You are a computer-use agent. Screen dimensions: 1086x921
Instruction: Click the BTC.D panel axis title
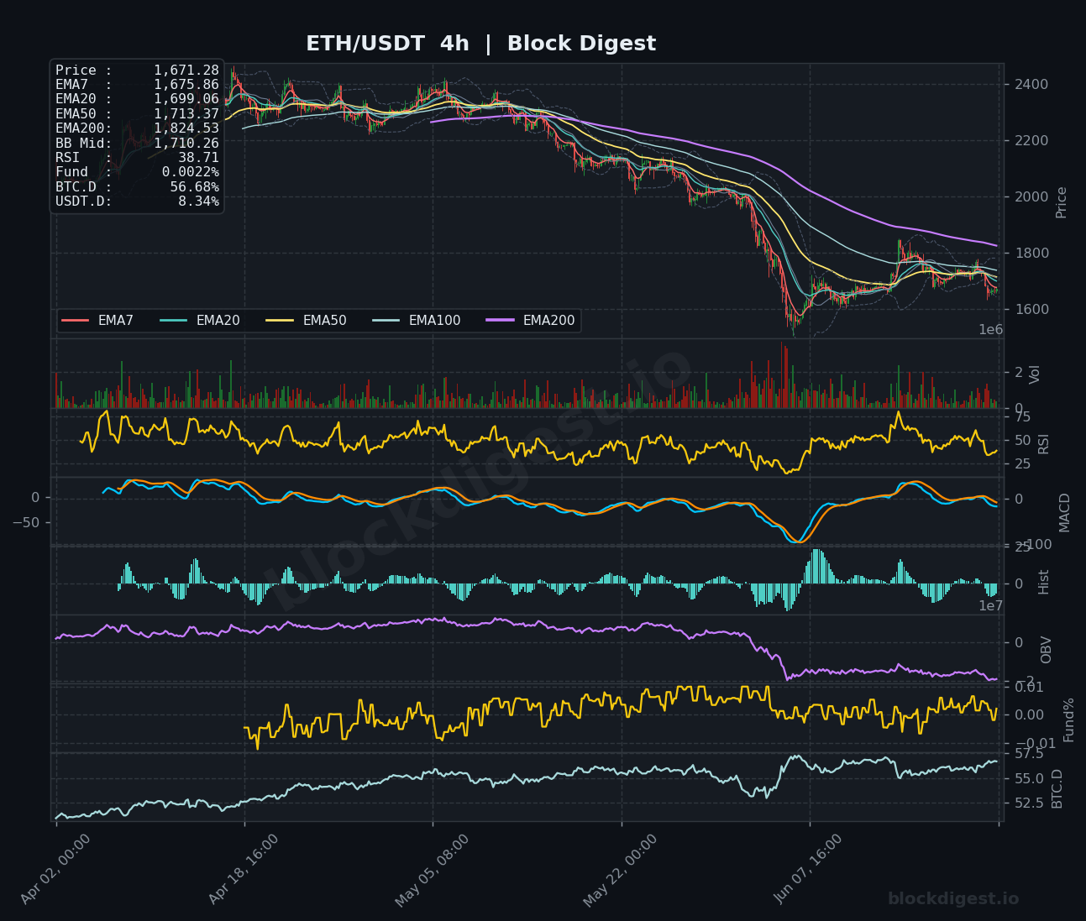pyautogui.click(x=1057, y=789)
